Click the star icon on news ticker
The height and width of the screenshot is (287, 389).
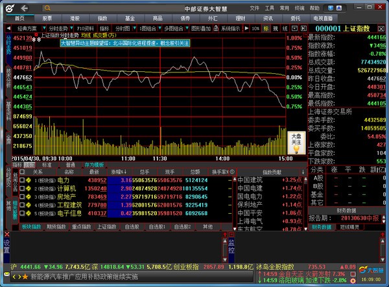pos(25,277)
